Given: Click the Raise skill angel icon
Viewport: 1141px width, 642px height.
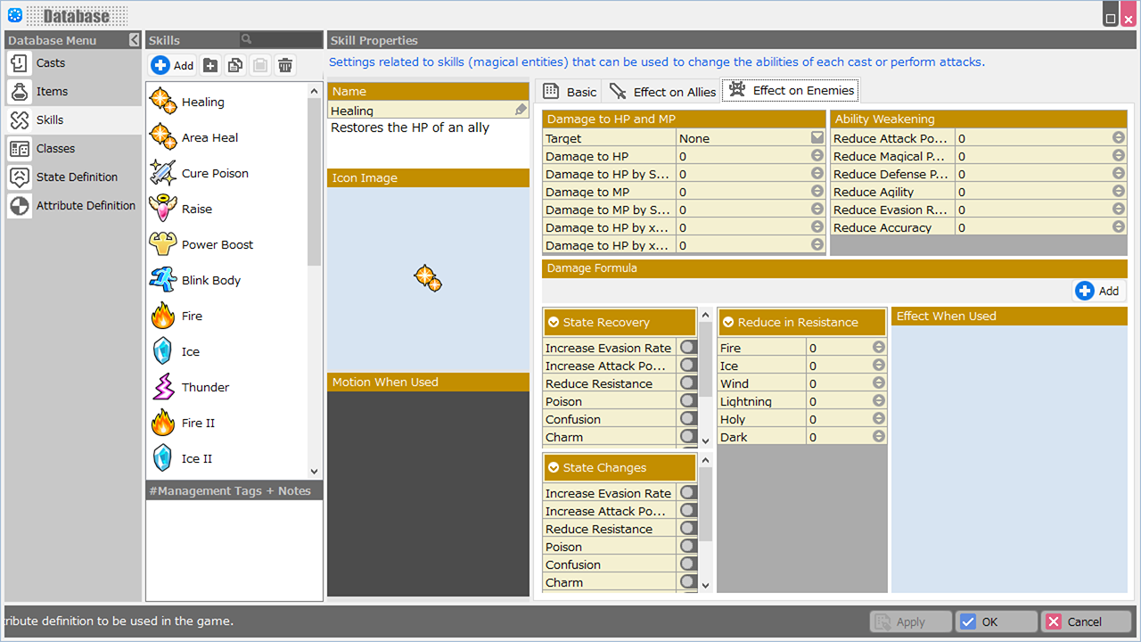Looking at the screenshot, I should [163, 209].
